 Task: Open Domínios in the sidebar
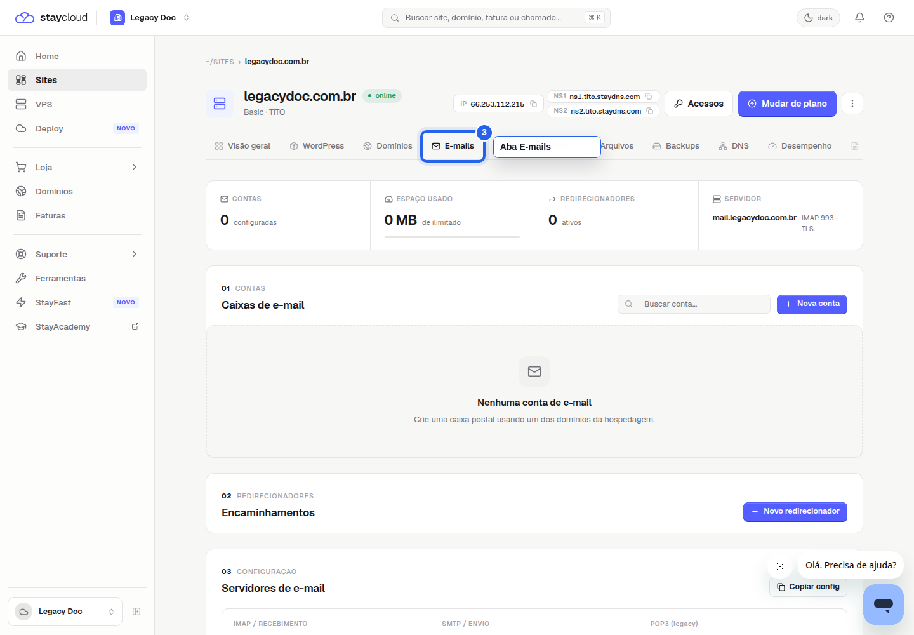point(77,191)
